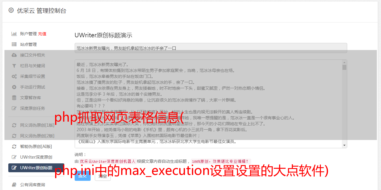Click inside the article content textarea
Screen dimensions: 381x190
pyautogui.click(x=208, y=104)
